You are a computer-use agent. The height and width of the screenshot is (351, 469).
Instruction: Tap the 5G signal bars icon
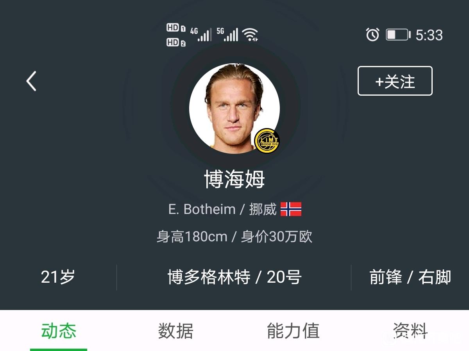pos(227,34)
